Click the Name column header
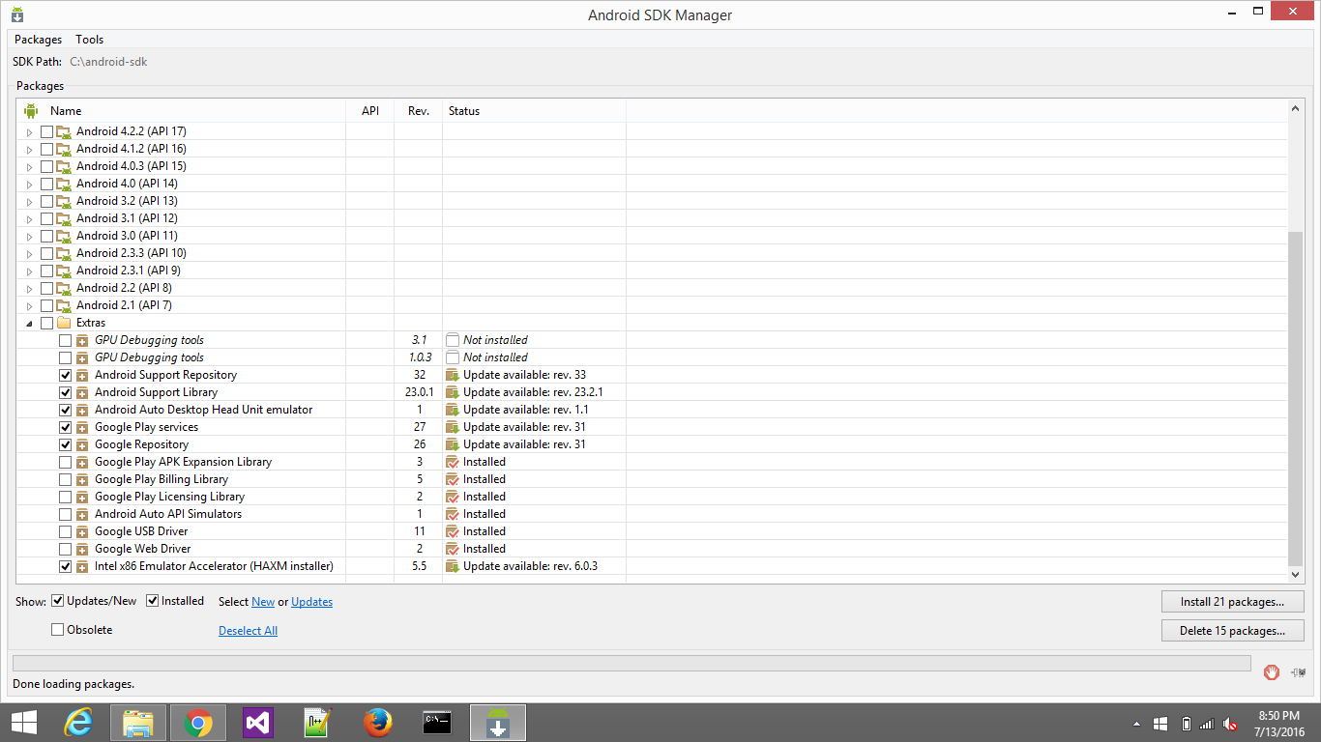 coord(182,111)
